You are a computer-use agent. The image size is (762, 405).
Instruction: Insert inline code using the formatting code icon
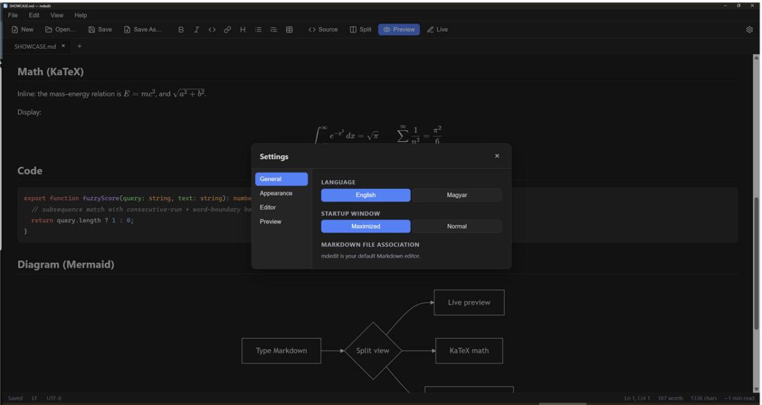pyautogui.click(x=212, y=29)
